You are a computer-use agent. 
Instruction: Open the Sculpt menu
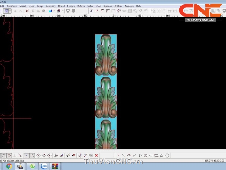40,6
